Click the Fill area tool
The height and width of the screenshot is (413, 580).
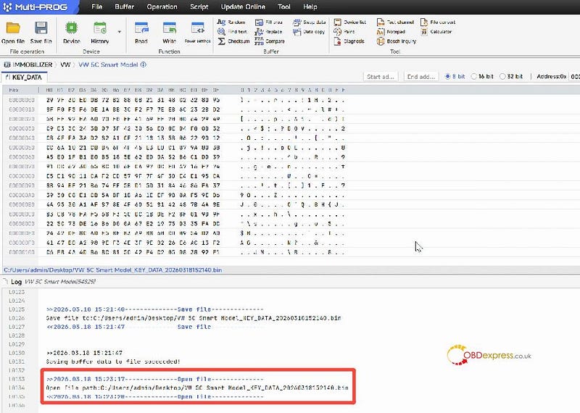269,22
